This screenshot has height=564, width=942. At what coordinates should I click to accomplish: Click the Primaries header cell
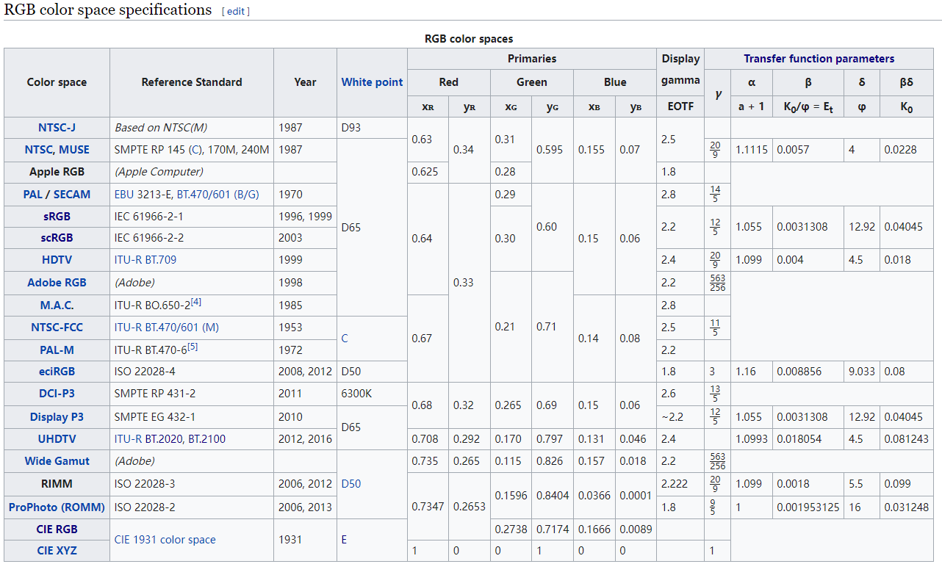point(532,59)
